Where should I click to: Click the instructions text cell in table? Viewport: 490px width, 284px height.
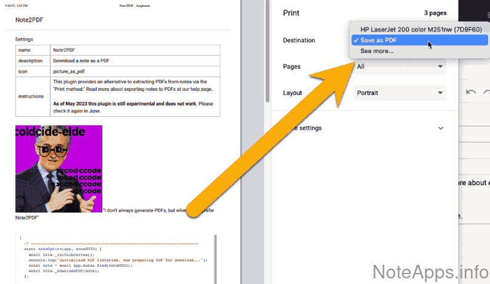(x=135, y=96)
